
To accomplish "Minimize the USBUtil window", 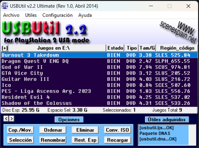I will pyautogui.click(x=151, y=6).
